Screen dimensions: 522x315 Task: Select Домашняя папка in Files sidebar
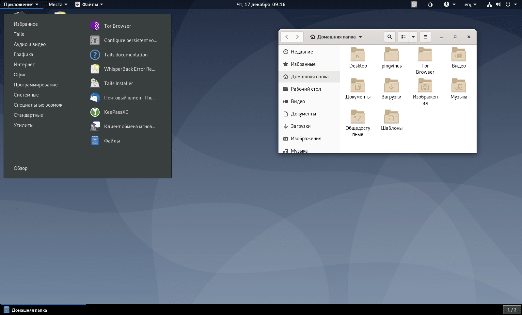pos(309,77)
